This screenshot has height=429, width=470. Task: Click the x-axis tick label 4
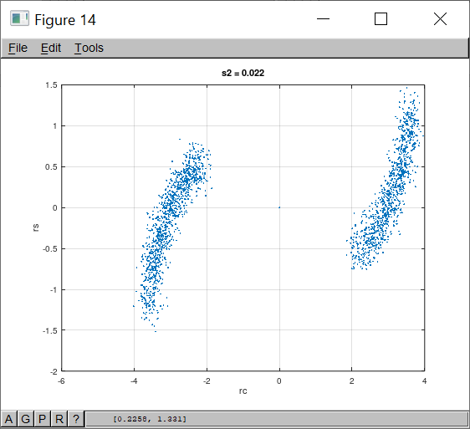[x=425, y=381]
